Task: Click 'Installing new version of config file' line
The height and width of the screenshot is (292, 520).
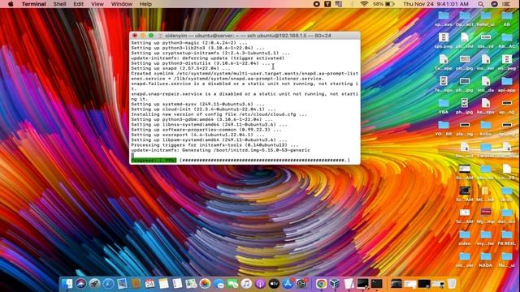Action: pyautogui.click(x=219, y=114)
